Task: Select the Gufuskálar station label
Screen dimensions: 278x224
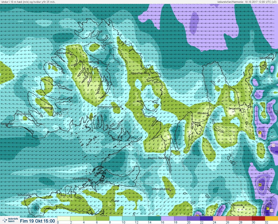Action: (x=24, y=195)
